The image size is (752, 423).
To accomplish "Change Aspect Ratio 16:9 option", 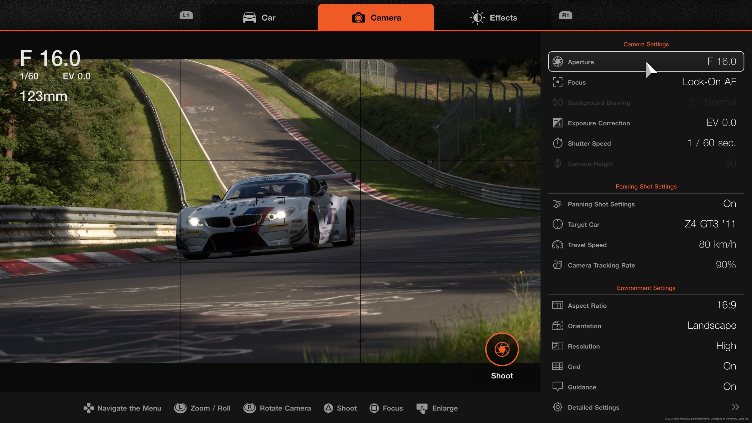I will [x=726, y=305].
